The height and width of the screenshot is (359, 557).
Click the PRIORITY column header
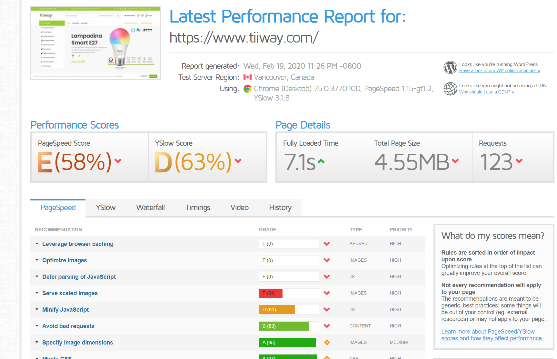coord(401,230)
